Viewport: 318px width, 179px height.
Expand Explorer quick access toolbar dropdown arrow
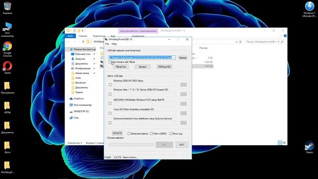point(82,31)
